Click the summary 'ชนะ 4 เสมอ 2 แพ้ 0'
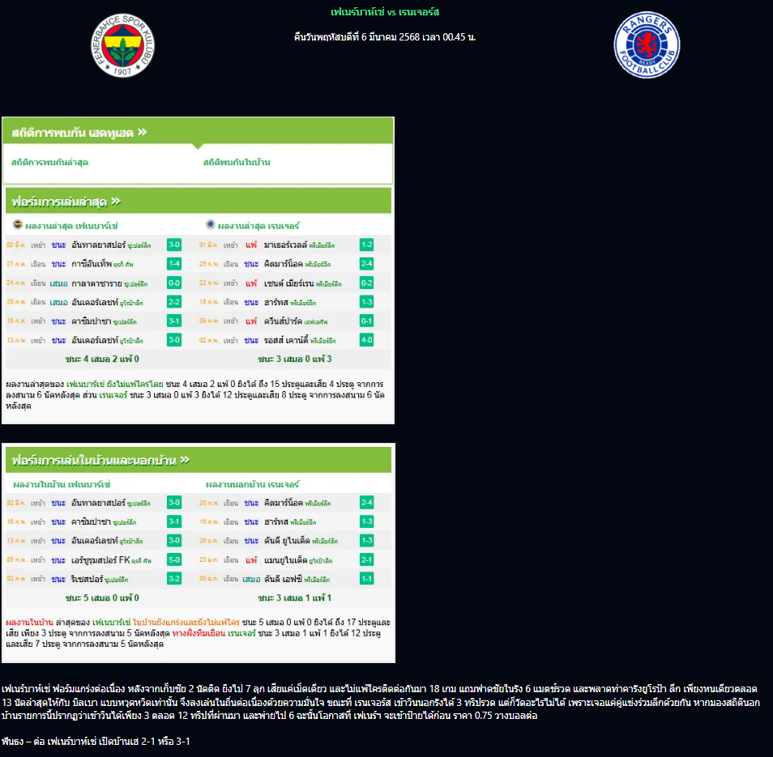The height and width of the screenshot is (757, 773). coord(102,359)
